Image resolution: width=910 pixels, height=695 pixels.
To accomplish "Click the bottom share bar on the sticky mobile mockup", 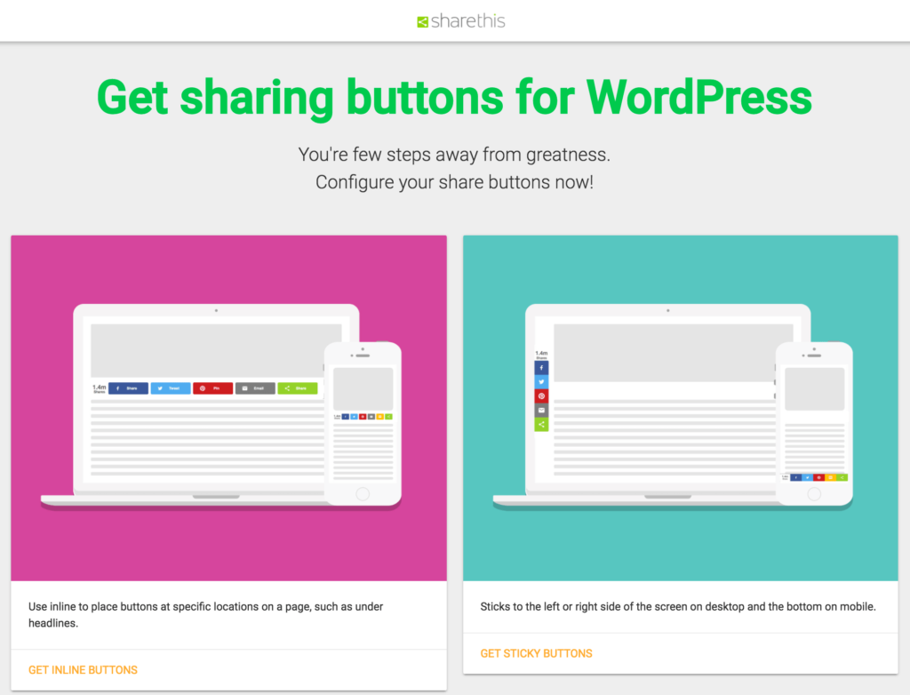I will pos(816,477).
